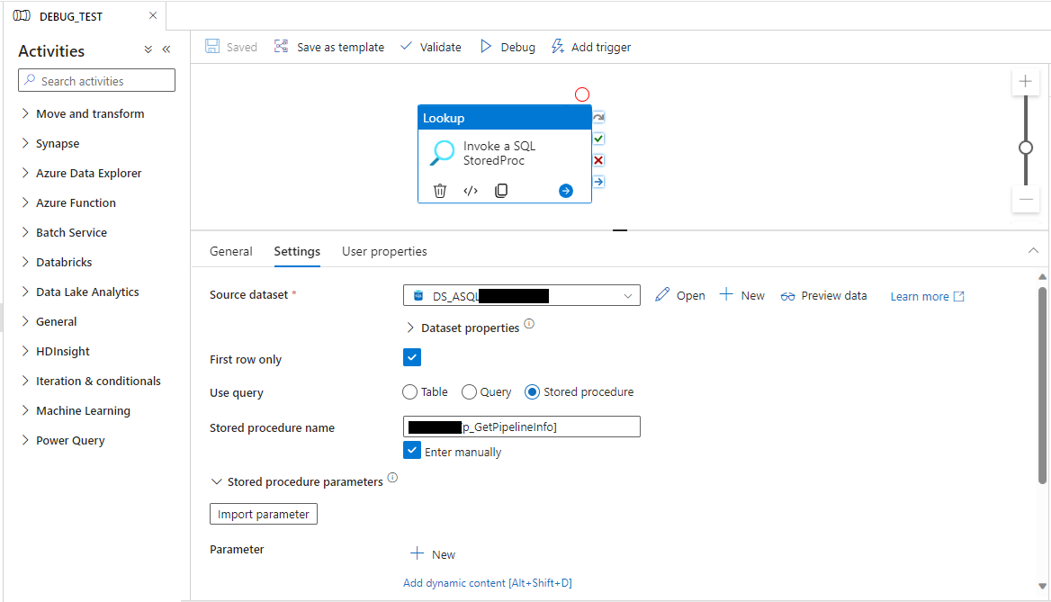This screenshot has height=602, width=1051.
Task: Click the info icon beside Dataset properties
Action: (529, 324)
